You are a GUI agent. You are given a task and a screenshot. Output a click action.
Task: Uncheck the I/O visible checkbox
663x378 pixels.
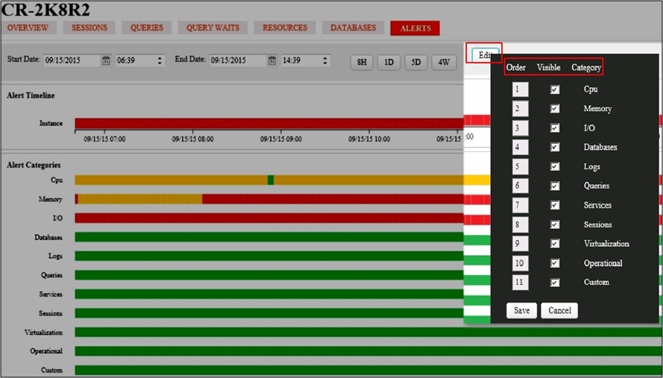(555, 127)
